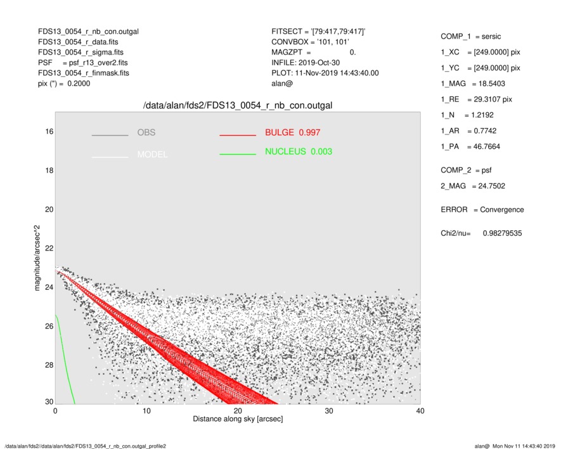Screen dimensions: 561x449
Task: Click the 1_PA = 46.7664 value
Action: pos(470,146)
